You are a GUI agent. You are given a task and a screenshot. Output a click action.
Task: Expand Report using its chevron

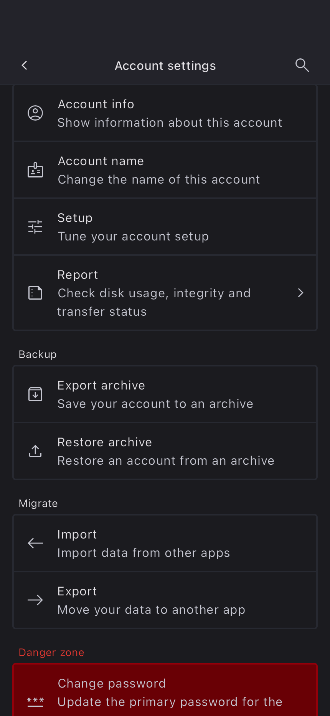[301, 293]
